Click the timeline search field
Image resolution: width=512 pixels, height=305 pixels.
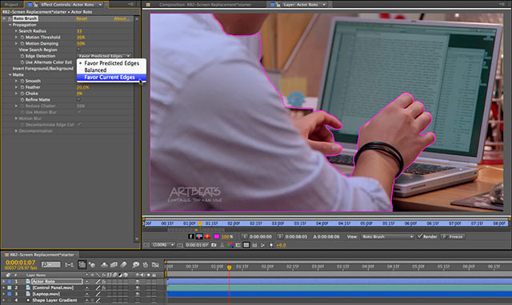51,264
